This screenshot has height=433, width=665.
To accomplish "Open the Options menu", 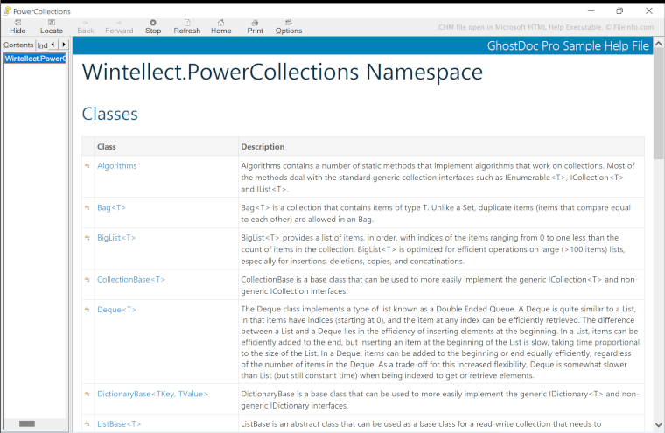I will [289, 27].
